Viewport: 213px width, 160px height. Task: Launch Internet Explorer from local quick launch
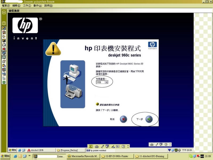point(15,156)
